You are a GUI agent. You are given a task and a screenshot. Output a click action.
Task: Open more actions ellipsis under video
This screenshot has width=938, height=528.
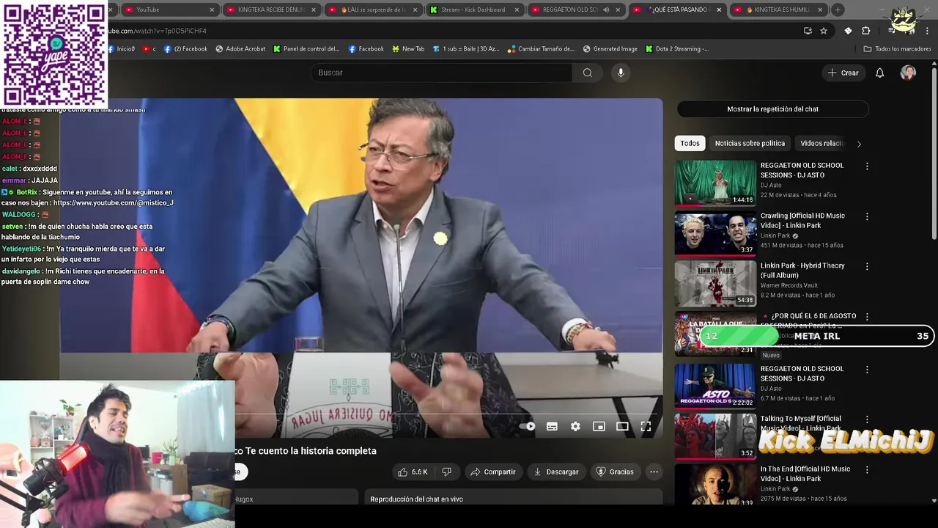654,472
